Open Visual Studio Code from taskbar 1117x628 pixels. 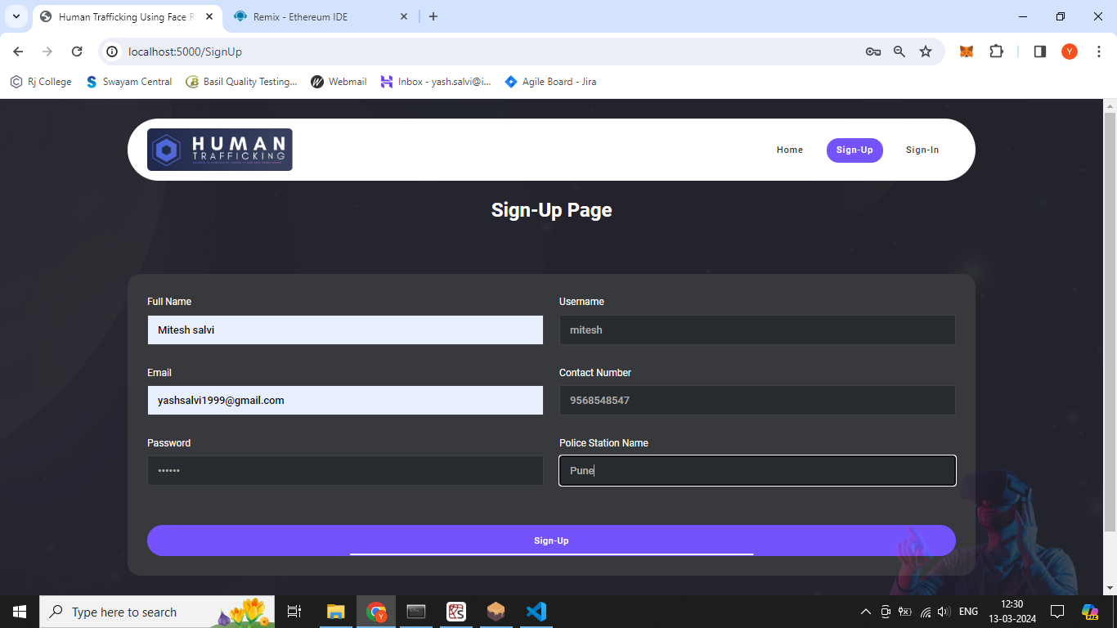[x=536, y=612]
